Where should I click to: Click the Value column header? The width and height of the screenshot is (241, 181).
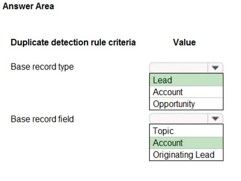184,42
